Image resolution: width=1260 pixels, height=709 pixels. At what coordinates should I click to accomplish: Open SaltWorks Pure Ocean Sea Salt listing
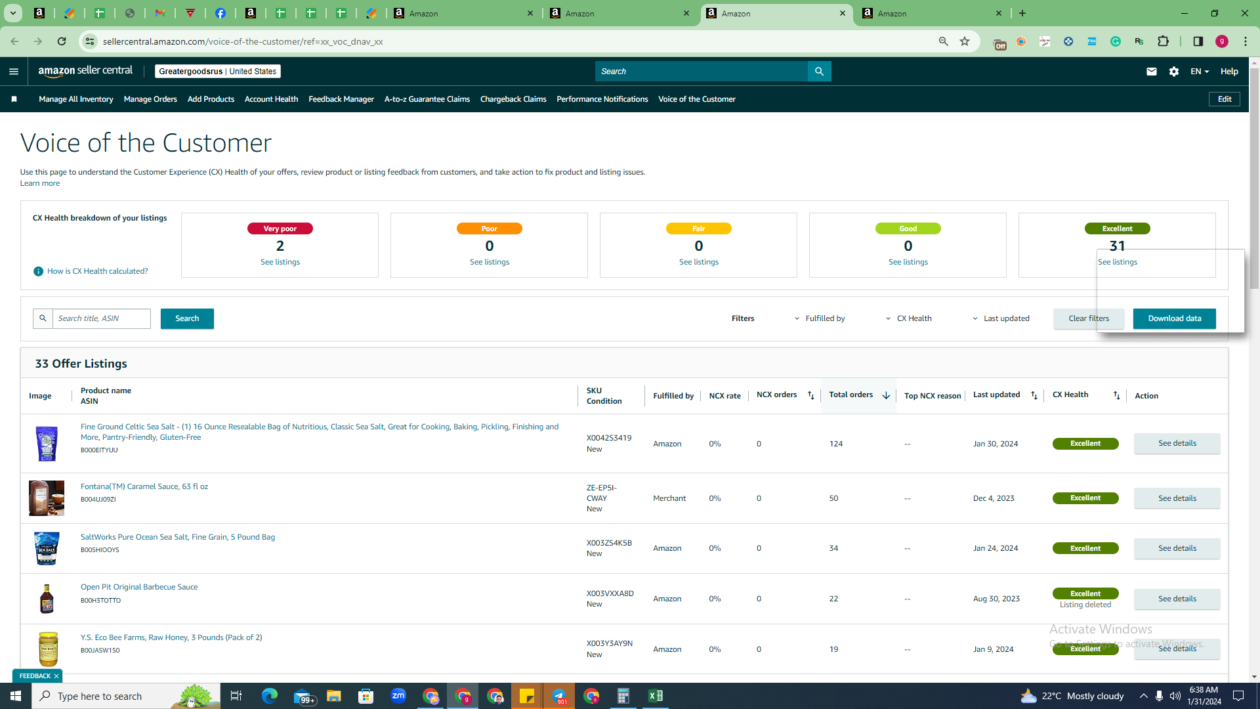point(178,537)
